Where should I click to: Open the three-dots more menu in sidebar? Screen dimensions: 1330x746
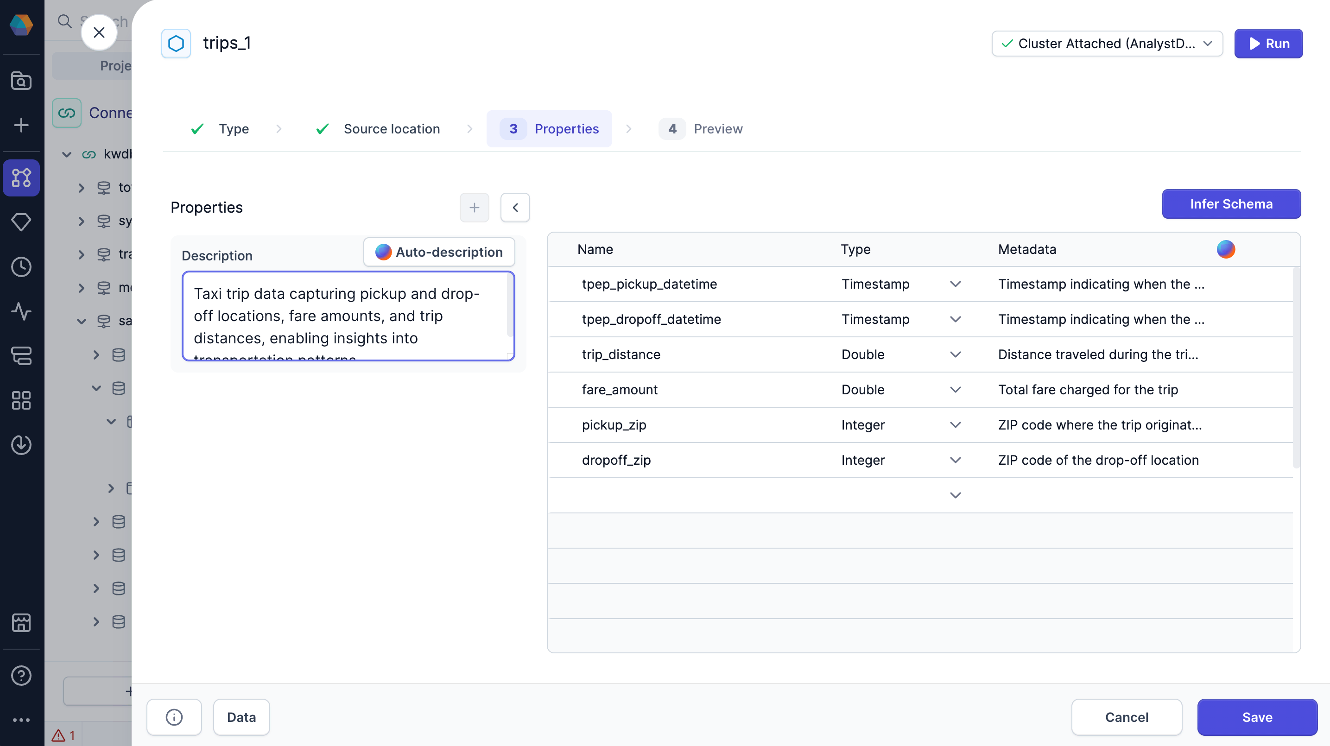coord(21,720)
